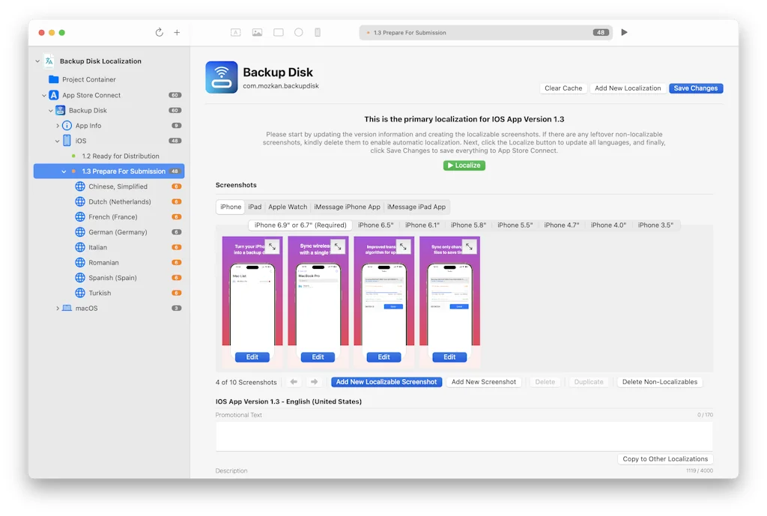Collapse the iOS chevron
The width and height of the screenshot is (767, 516).
(57, 141)
